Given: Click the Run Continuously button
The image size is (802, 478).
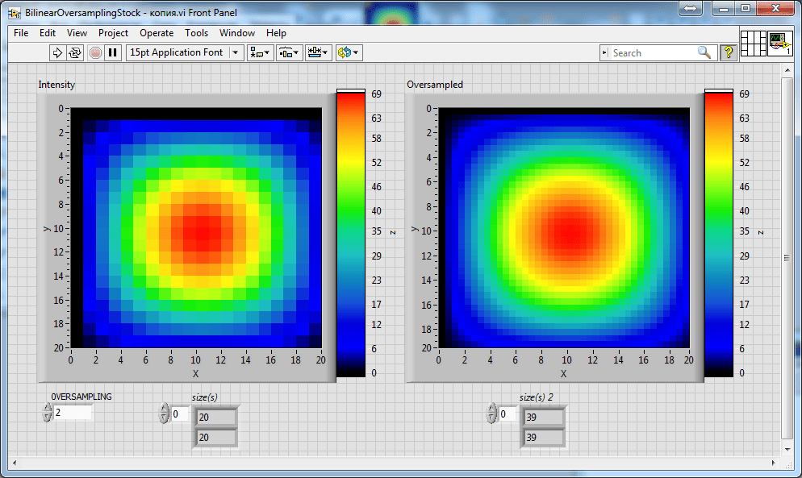Looking at the screenshot, I should (75, 52).
